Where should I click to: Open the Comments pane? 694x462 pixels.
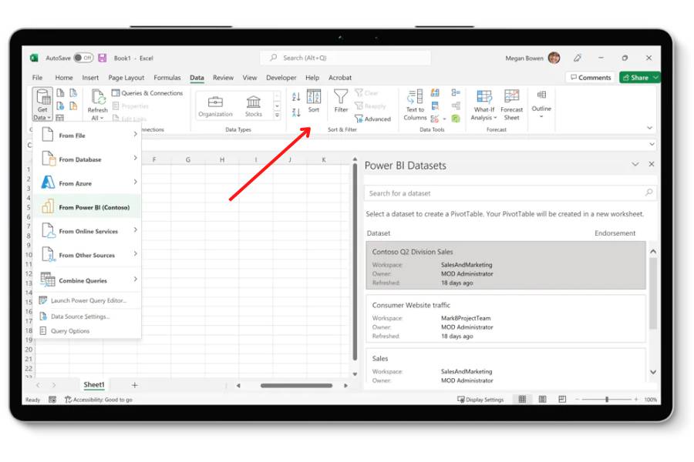[x=591, y=77]
